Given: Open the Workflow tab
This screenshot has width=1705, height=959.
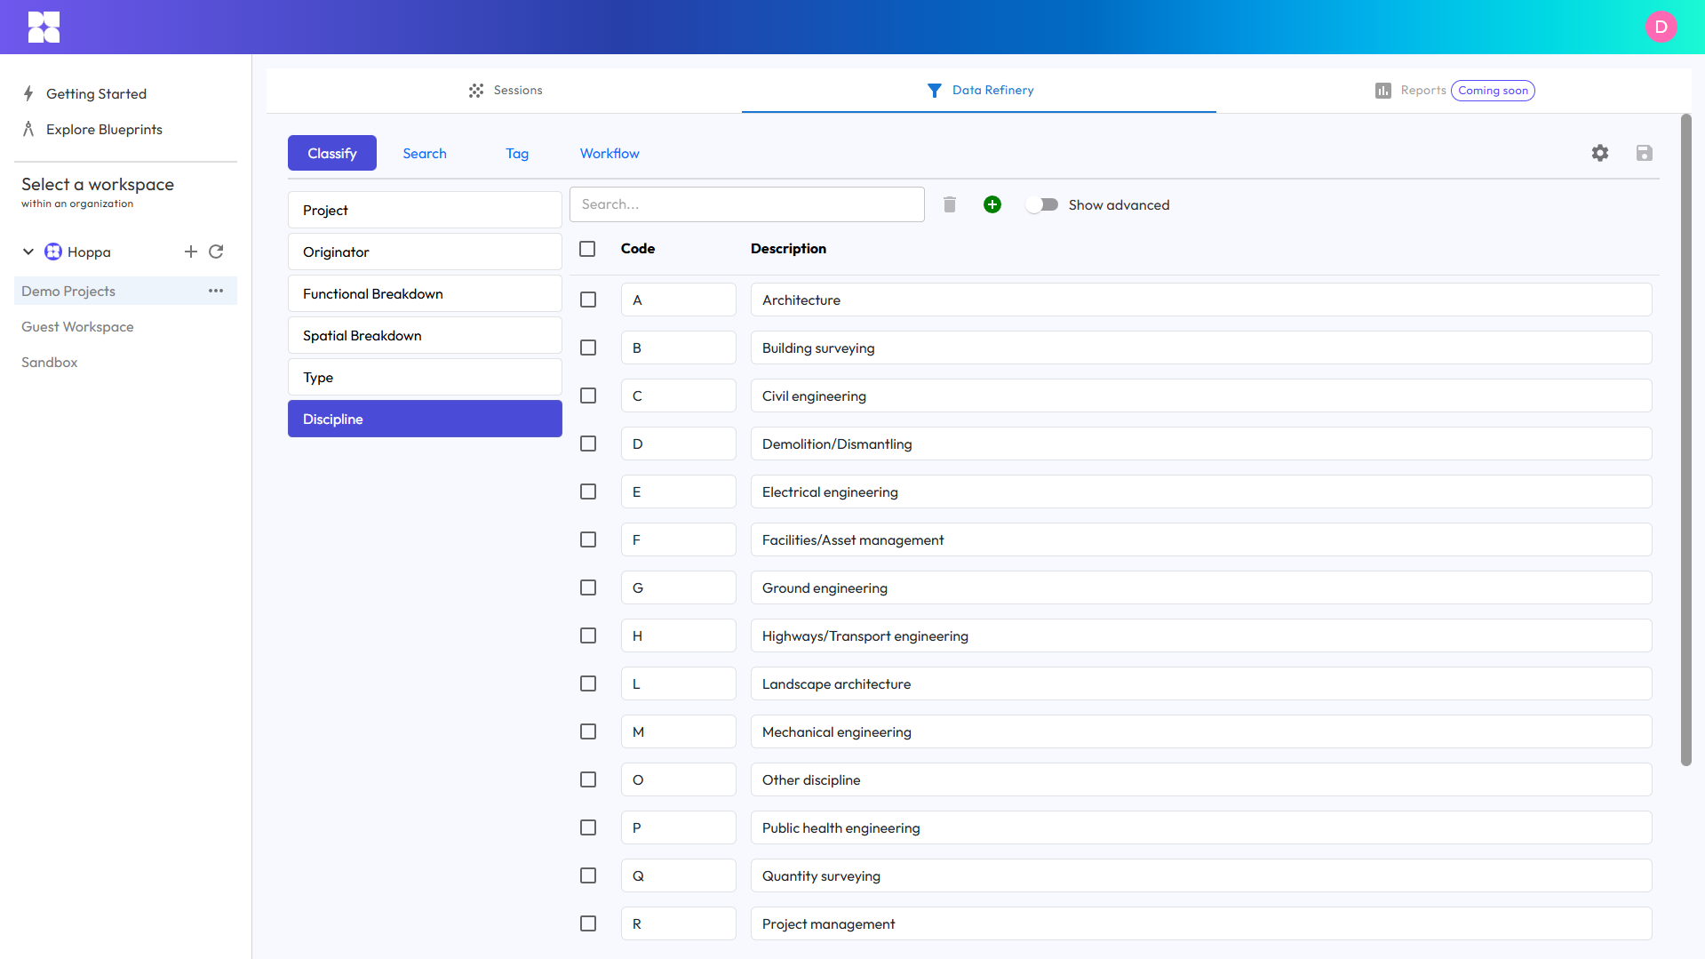Looking at the screenshot, I should (x=609, y=153).
